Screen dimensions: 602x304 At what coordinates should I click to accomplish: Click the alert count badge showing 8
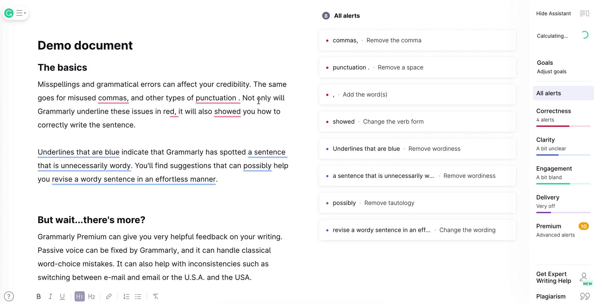[x=326, y=16]
